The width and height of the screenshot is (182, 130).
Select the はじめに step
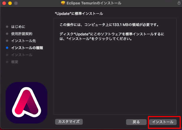click(x=18, y=27)
